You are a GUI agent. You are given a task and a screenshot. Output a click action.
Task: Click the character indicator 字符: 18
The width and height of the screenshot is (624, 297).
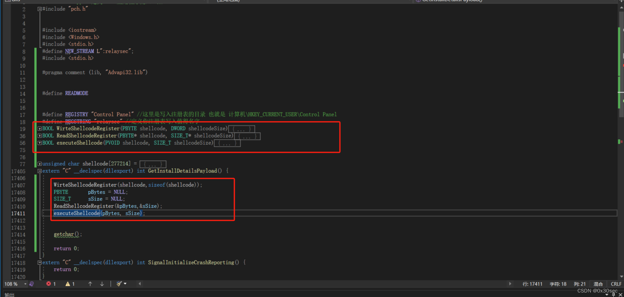(x=558, y=284)
